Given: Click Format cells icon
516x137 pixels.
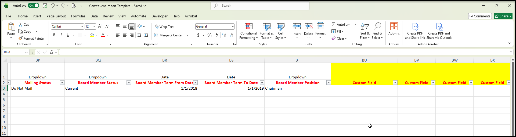Looking at the screenshot, I should tap(320, 26).
